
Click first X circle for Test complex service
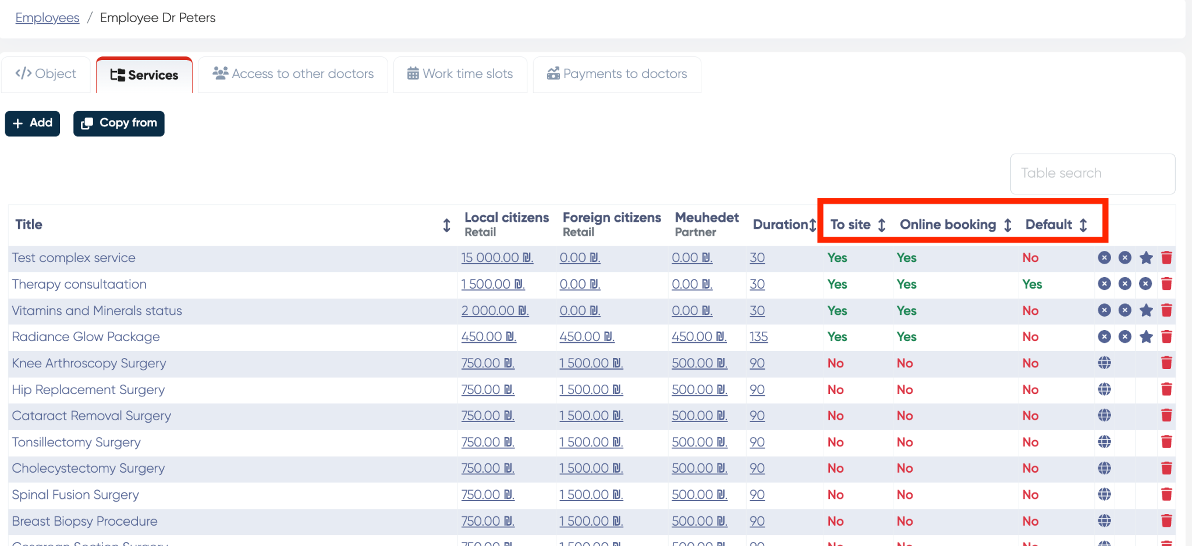(1104, 258)
